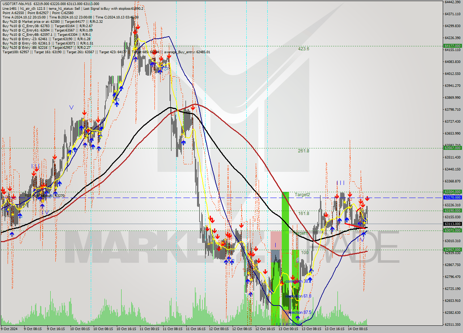
Task: Click the green 64177.000 price tag
Action: pos(453,46)
